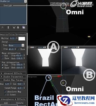The width and height of the screenshot is (96, 106).
Task: Select the yellow Omni light gizmo in Perspective viewport
Action: click(63, 83)
